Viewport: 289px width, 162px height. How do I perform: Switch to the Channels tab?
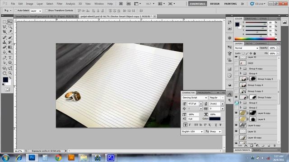tap(261, 44)
